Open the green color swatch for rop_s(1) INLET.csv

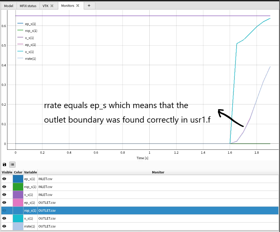coord(18,187)
